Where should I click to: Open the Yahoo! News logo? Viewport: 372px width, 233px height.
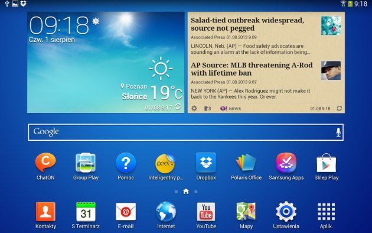point(230,108)
